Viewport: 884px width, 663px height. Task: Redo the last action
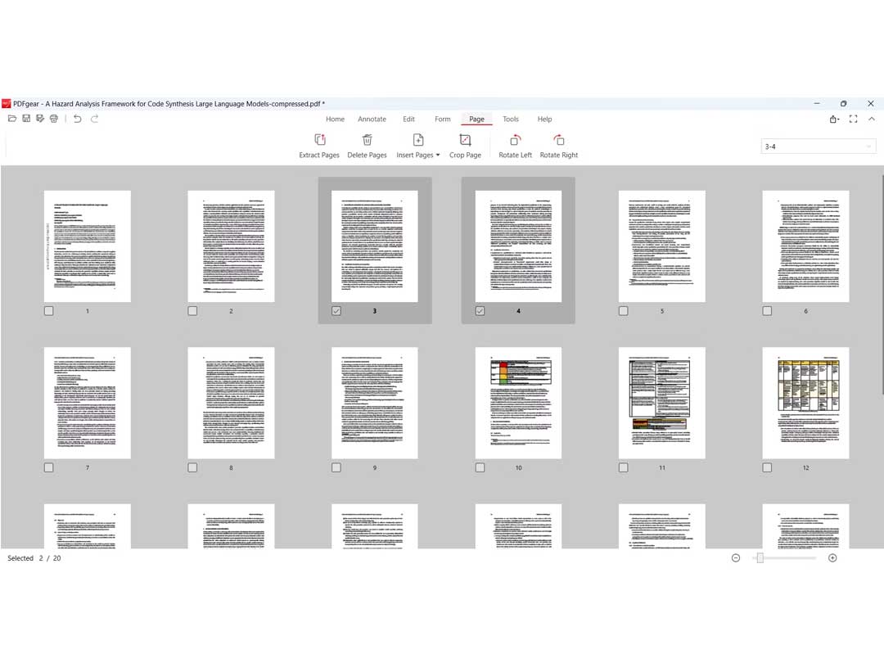click(x=94, y=119)
